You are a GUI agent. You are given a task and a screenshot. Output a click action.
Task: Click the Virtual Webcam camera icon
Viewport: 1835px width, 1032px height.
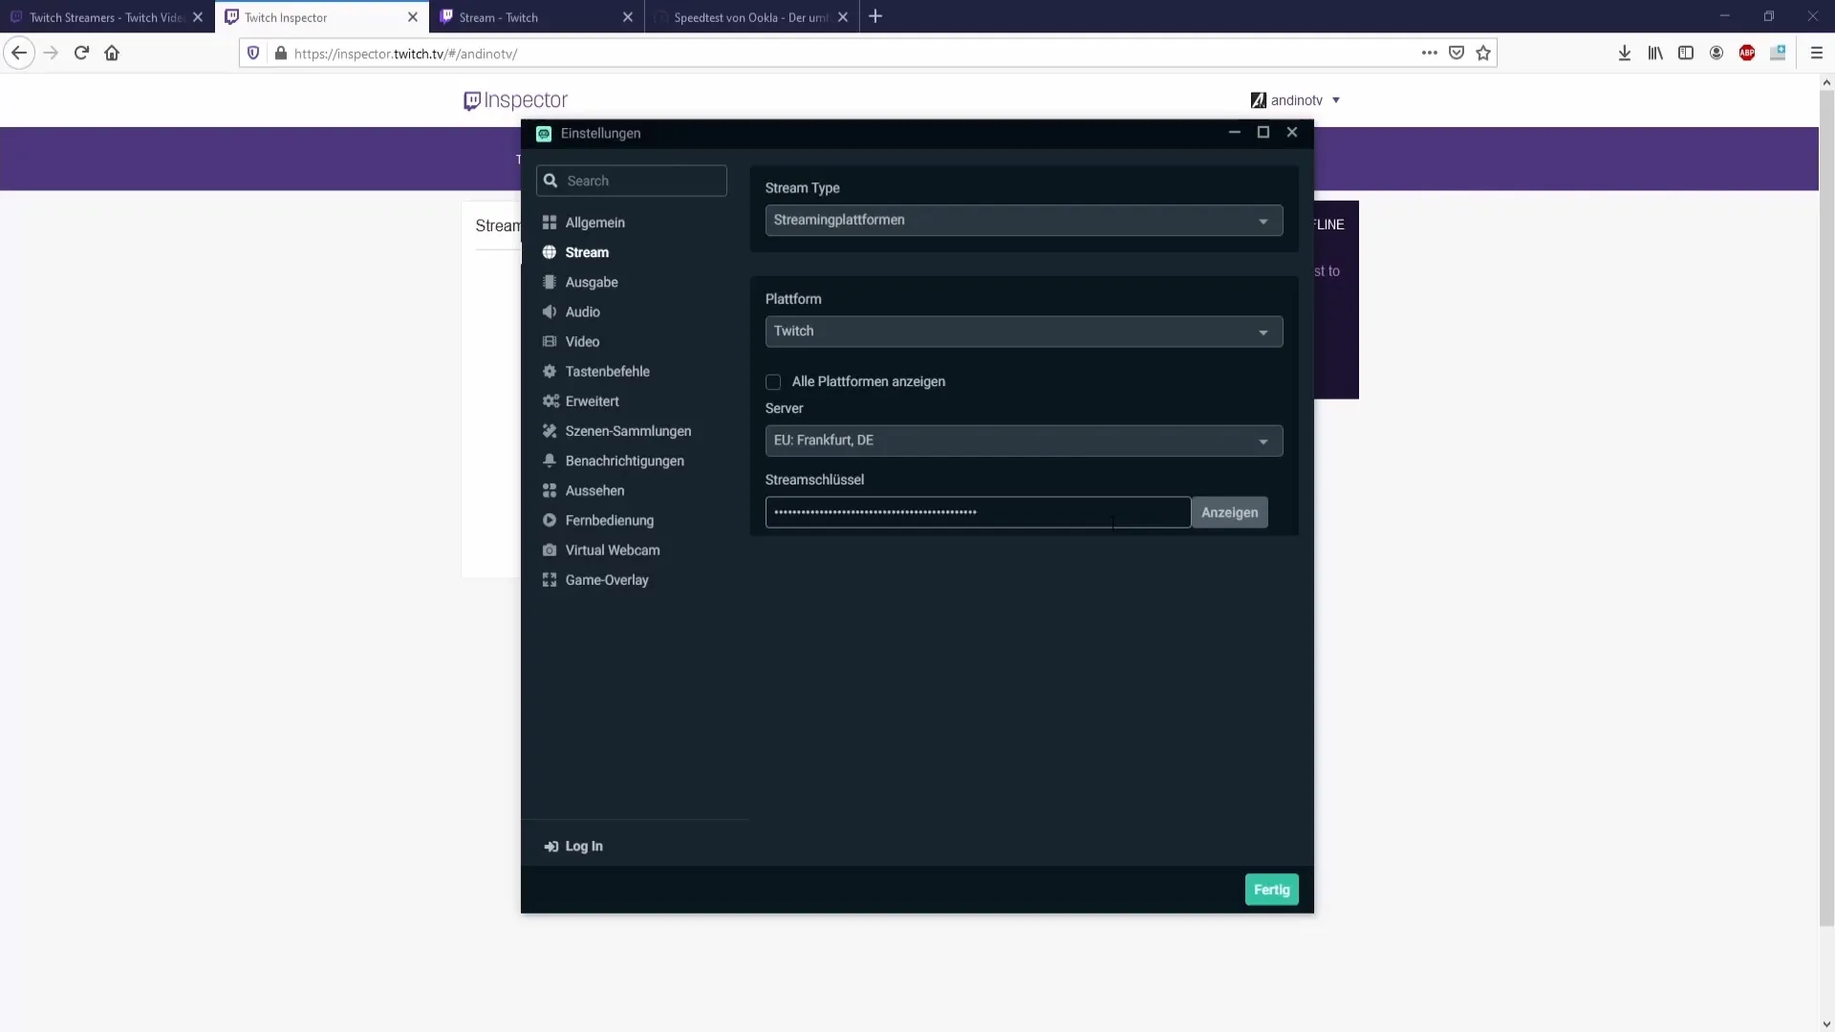click(x=550, y=549)
